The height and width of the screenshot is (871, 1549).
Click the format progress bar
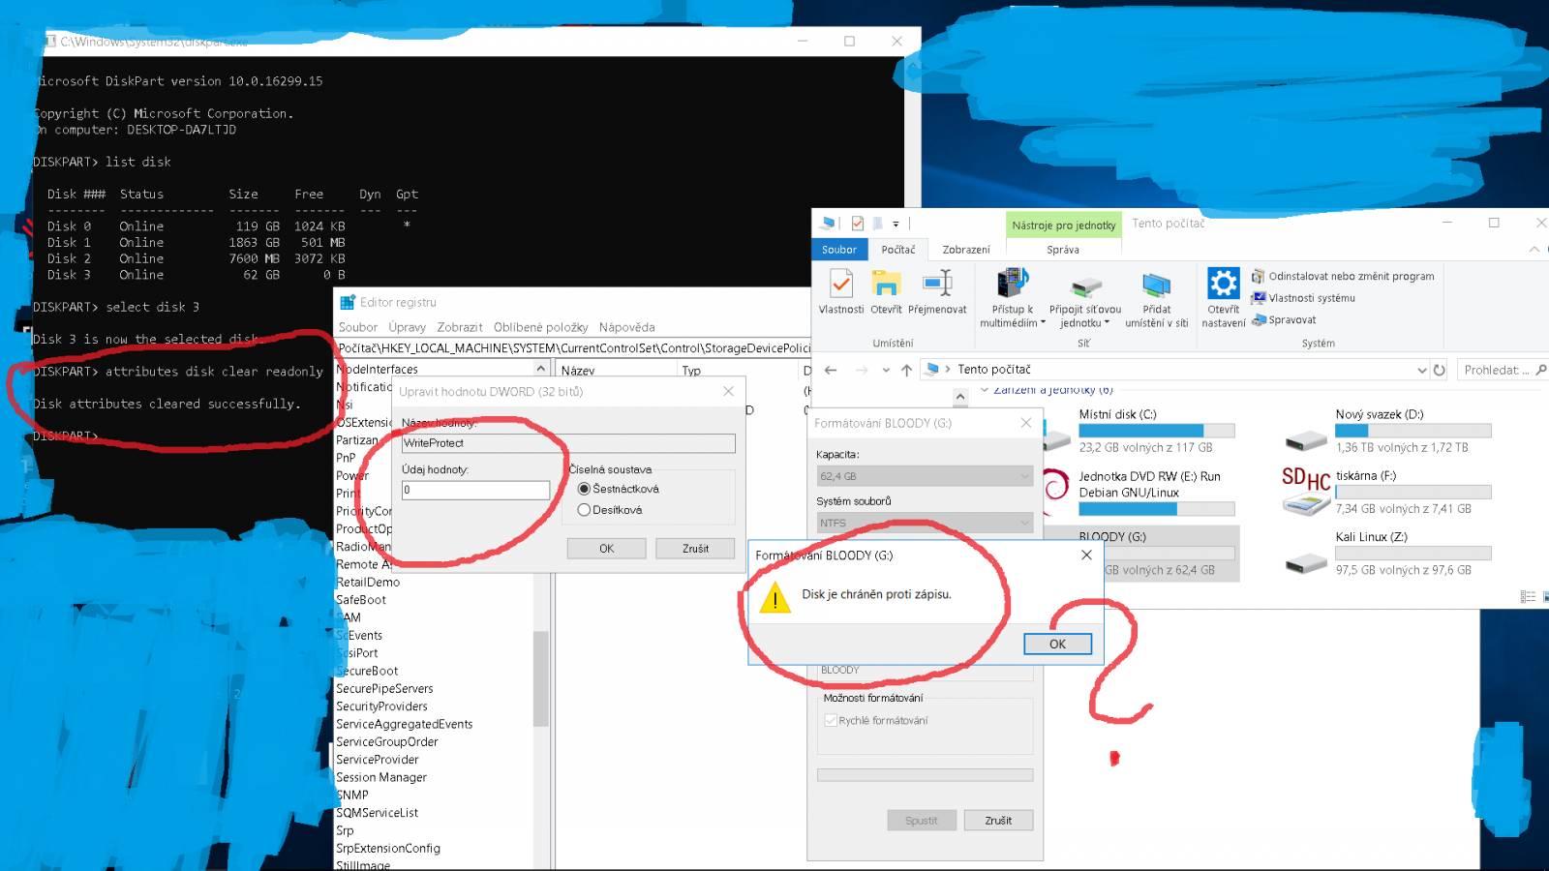pyautogui.click(x=925, y=775)
